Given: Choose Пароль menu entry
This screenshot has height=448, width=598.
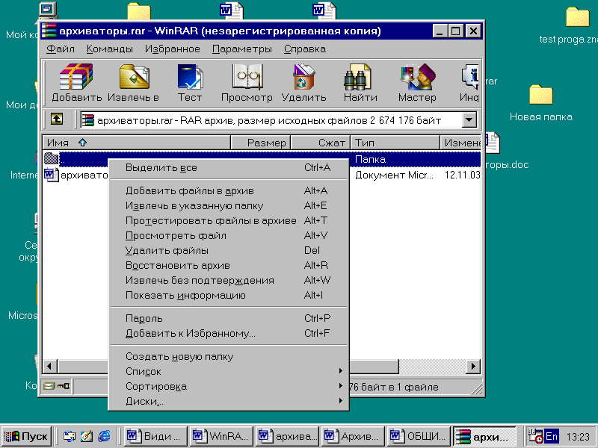Looking at the screenshot, I should pyautogui.click(x=229, y=318).
